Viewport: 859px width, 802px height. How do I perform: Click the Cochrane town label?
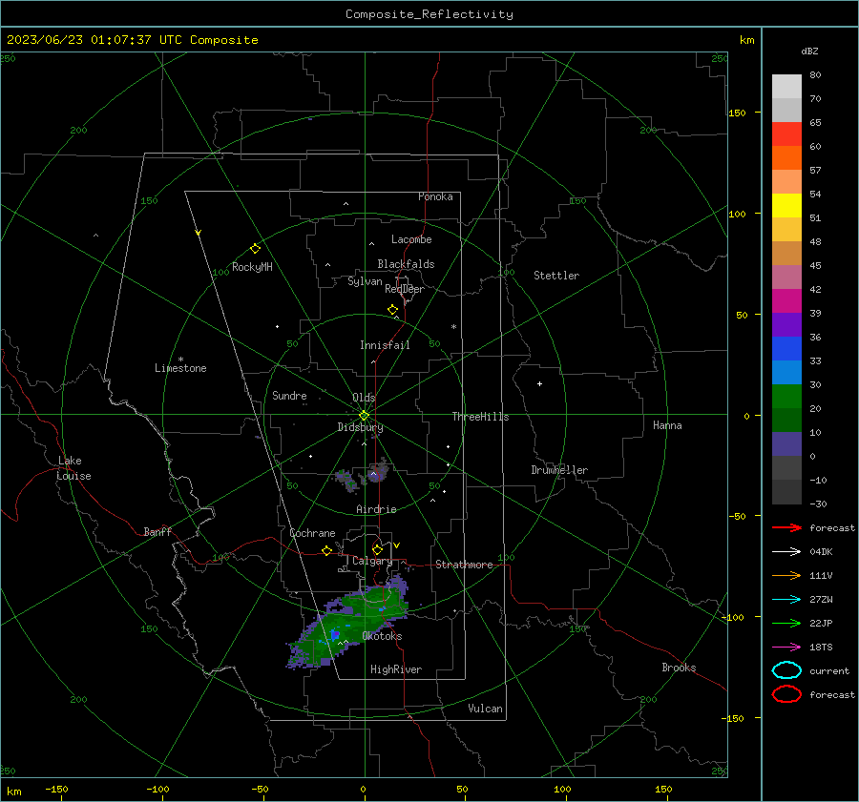tap(312, 533)
